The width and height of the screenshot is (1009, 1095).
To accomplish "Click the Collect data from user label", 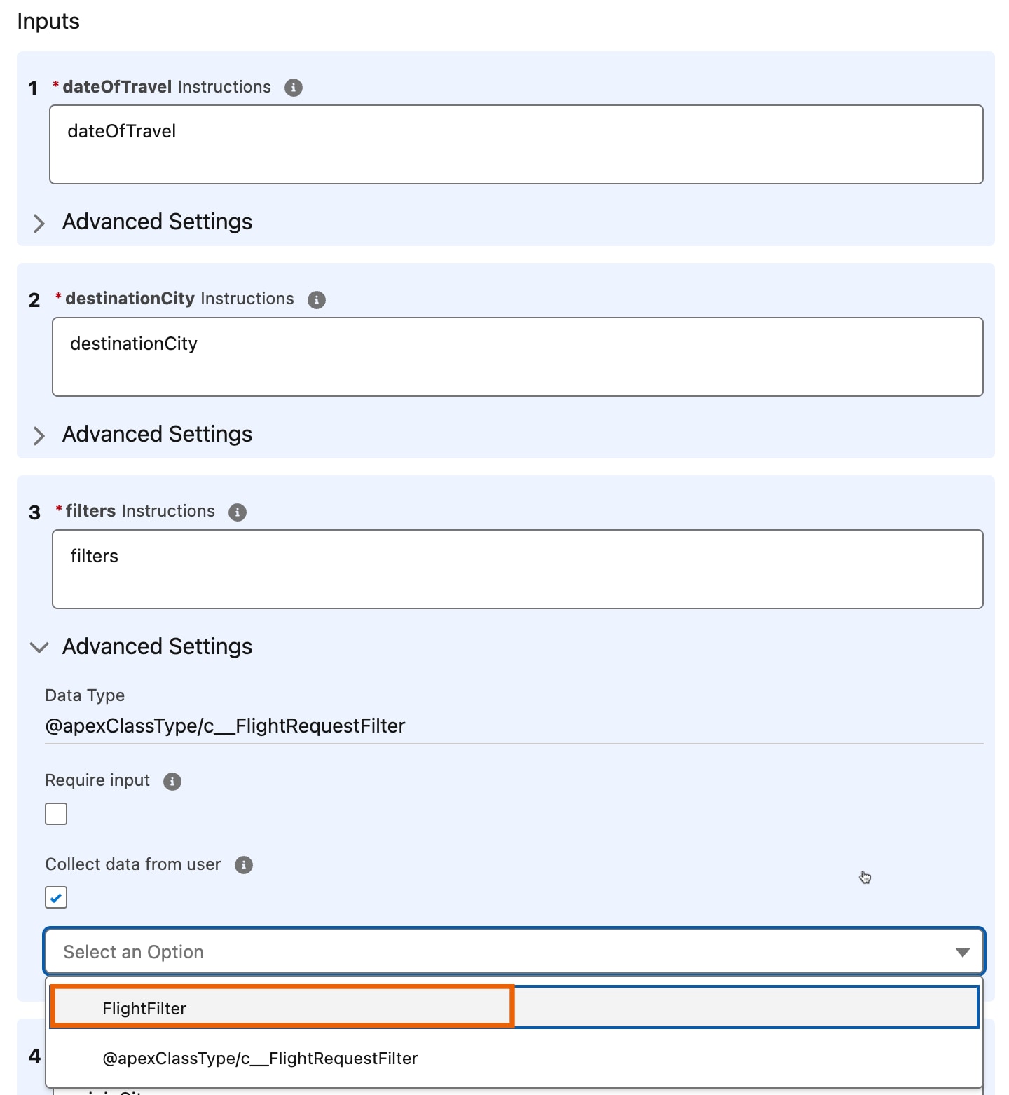I will point(133,864).
